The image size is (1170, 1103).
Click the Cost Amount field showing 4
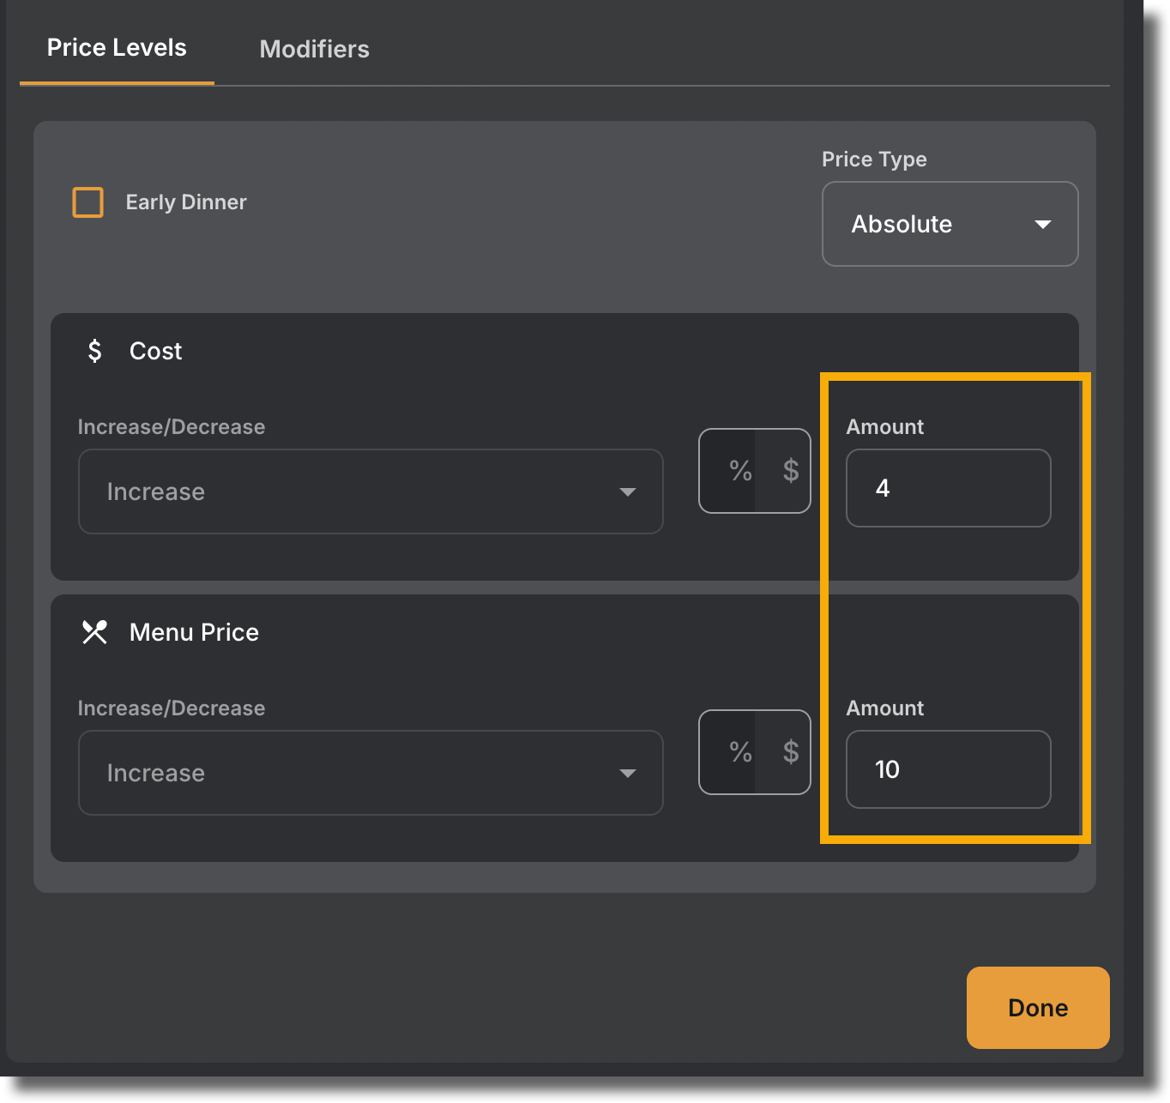point(948,488)
